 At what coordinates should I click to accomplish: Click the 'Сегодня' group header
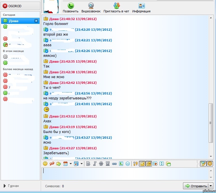pyautogui.click(x=9, y=15)
